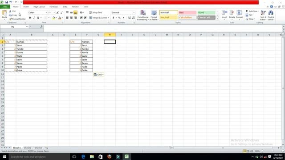
Task: Toggle Align Text Left
Action: (x=67, y=18)
